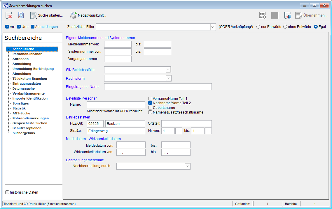Open the Negativauskunft printer icon
This screenshot has height=209, width=332.
74,15
